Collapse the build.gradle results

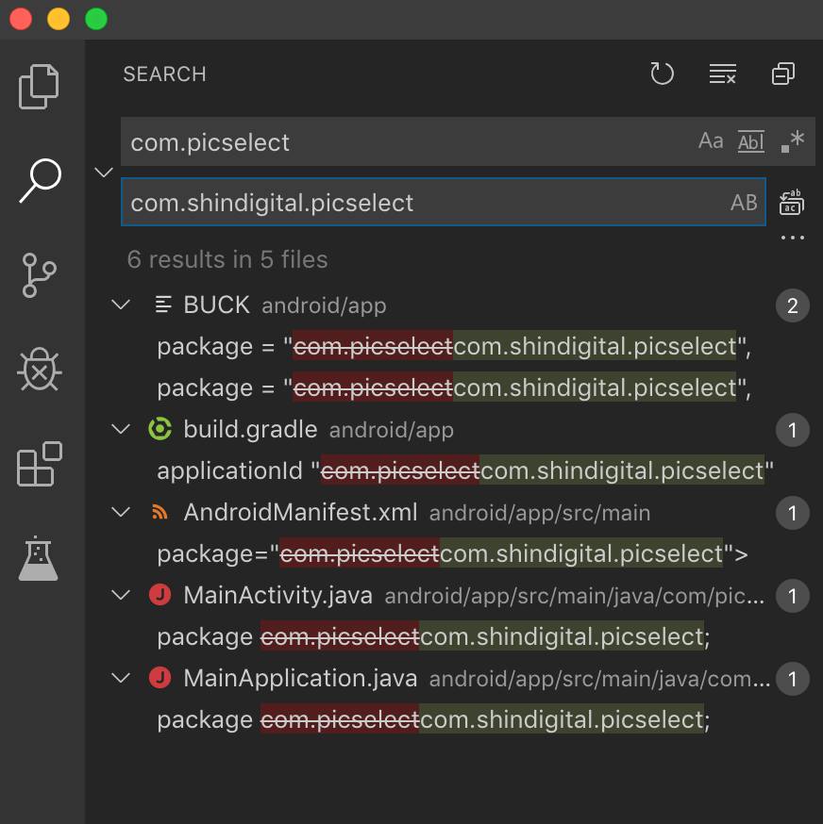121,429
